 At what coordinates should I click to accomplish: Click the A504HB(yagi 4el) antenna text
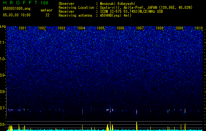[x=116, y=15]
